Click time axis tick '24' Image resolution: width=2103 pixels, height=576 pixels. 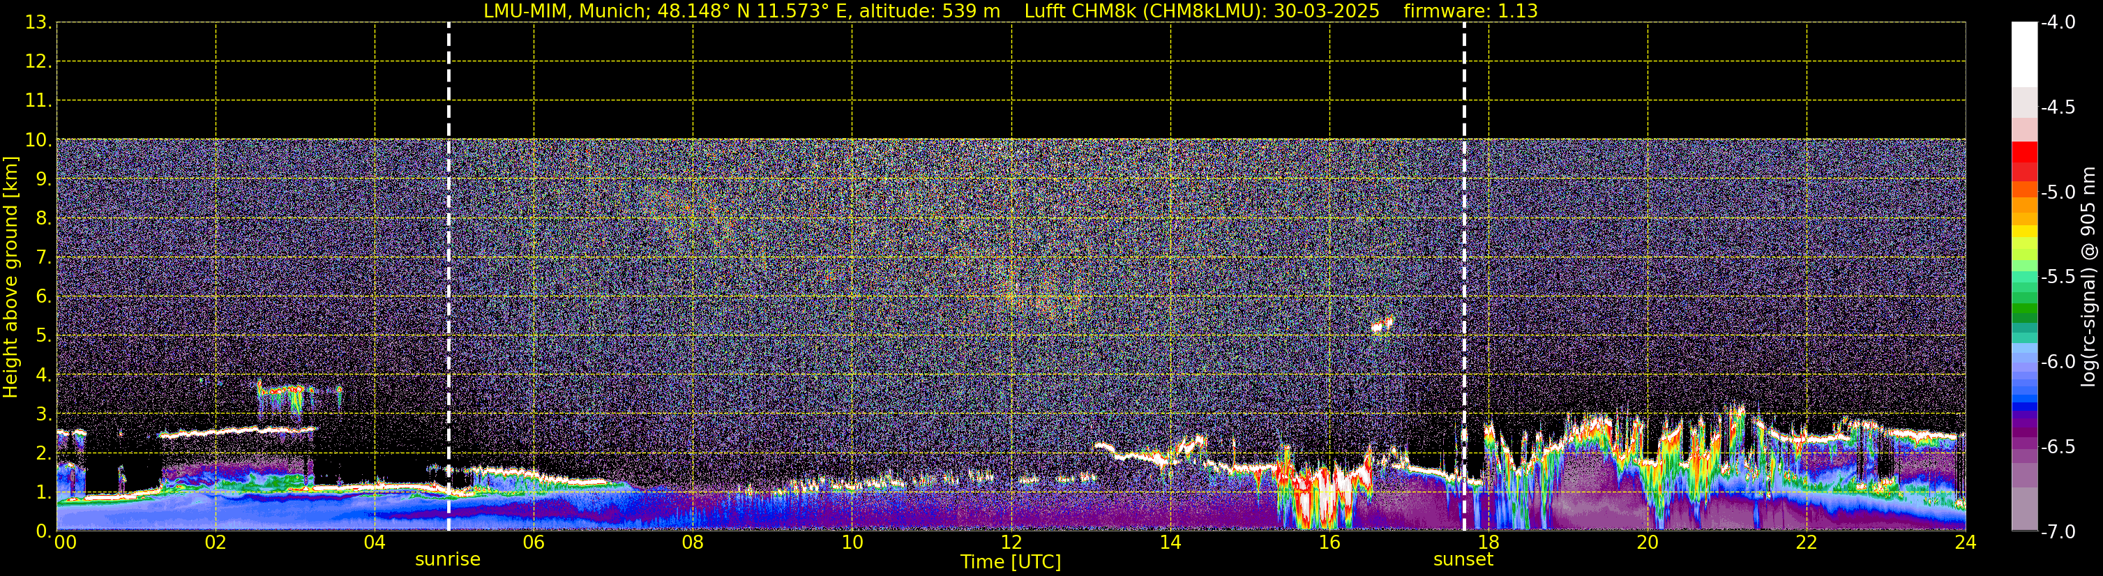click(1966, 543)
